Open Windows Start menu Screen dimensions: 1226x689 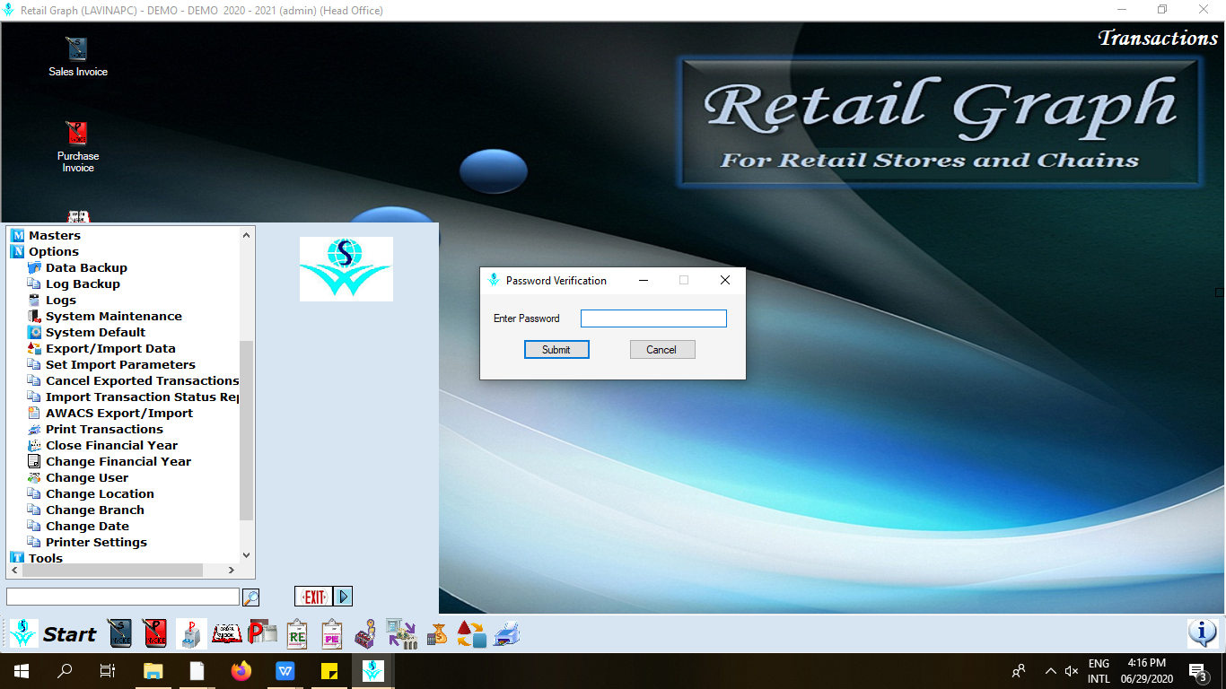[x=21, y=670]
